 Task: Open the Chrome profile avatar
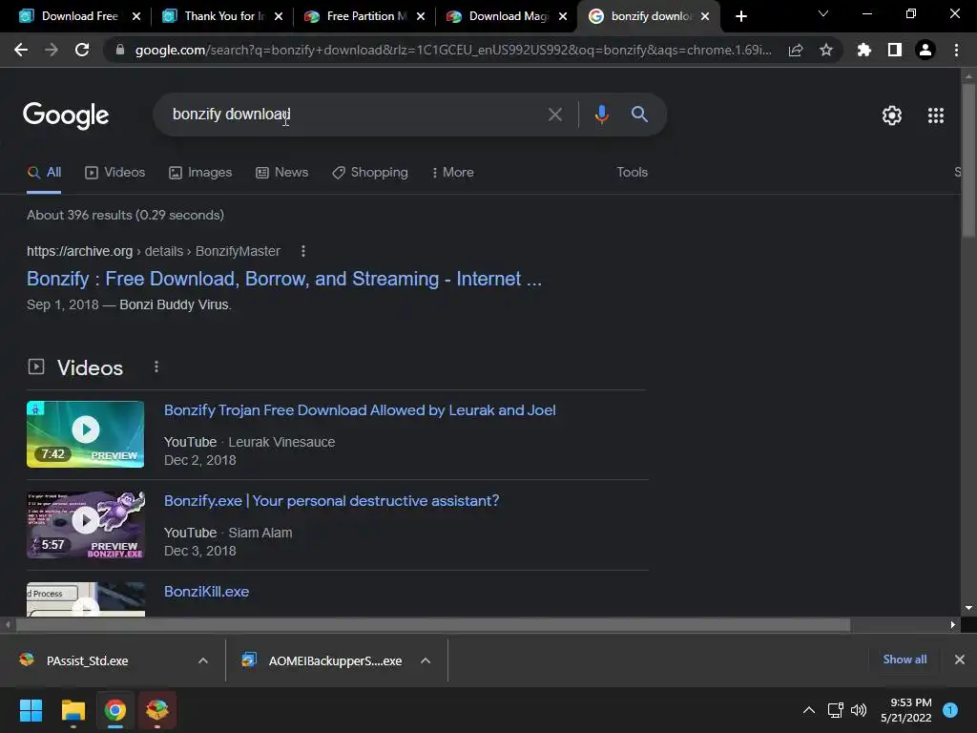pos(925,50)
